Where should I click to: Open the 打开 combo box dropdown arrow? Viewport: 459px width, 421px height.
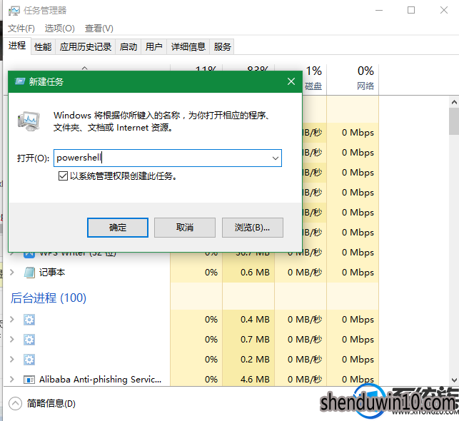point(275,158)
